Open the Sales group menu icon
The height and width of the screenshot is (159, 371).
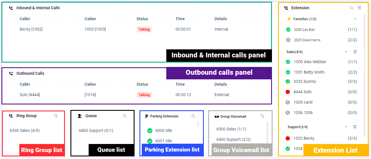(x=355, y=52)
